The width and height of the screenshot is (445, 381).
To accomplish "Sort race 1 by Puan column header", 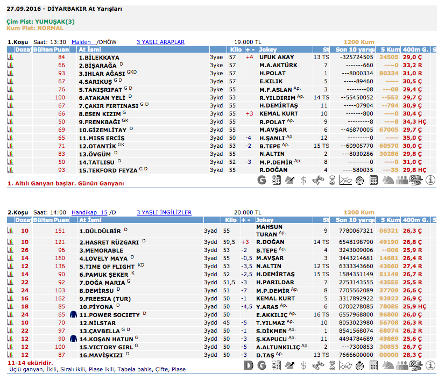I will 61,49.
